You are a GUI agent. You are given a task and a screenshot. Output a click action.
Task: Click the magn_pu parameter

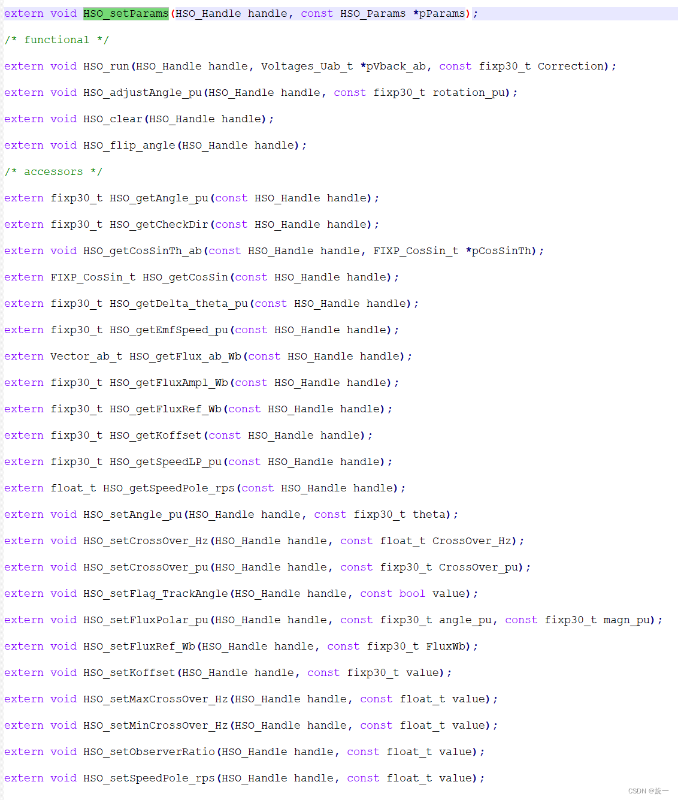(x=626, y=620)
